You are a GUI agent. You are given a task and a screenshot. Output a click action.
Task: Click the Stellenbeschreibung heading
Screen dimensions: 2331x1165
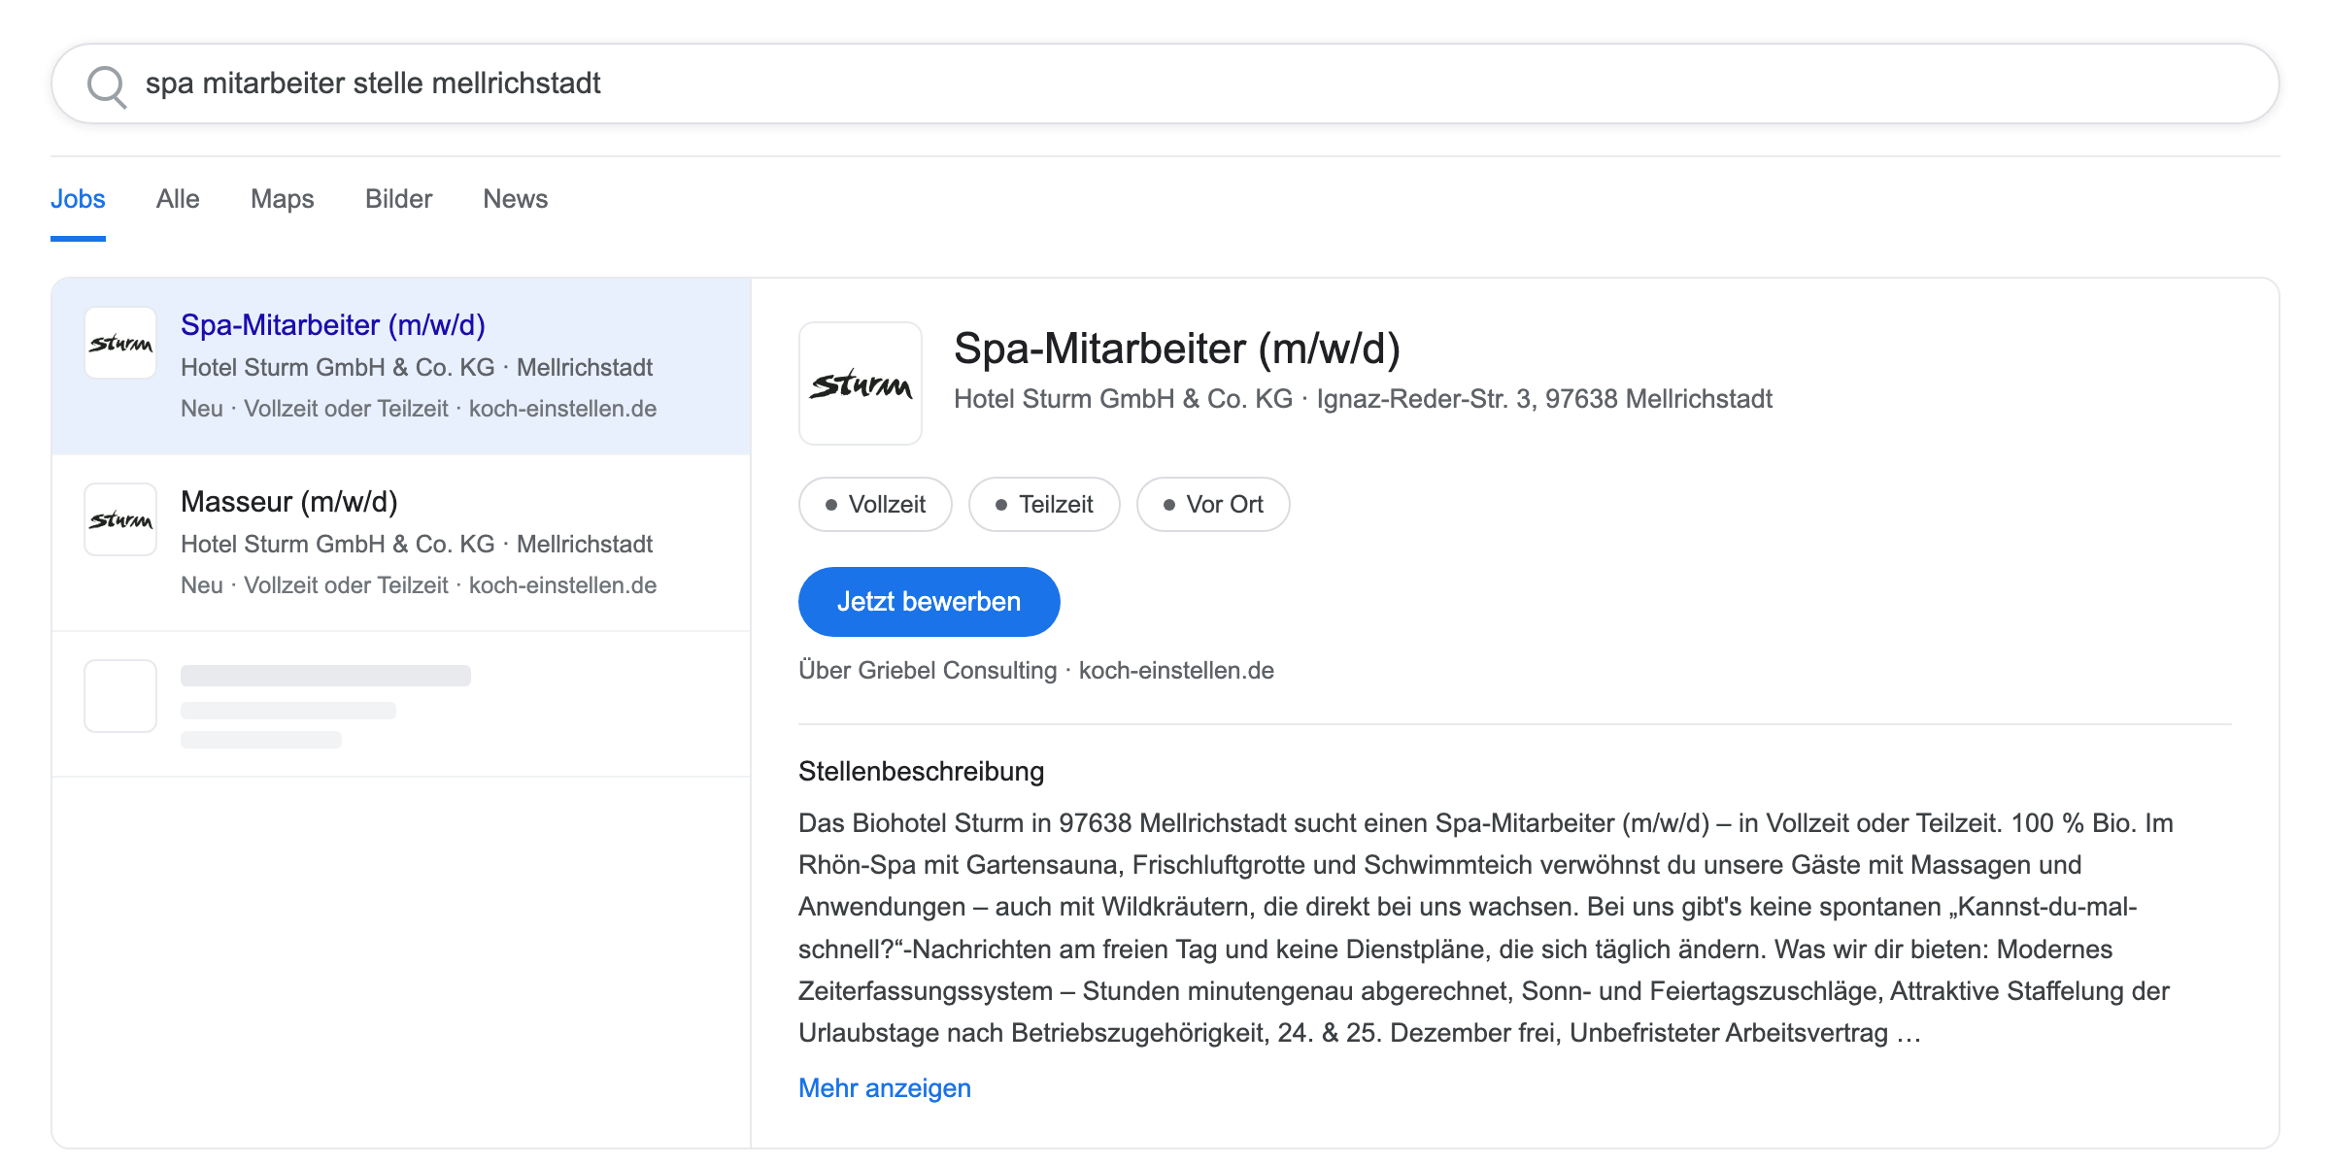922,772
